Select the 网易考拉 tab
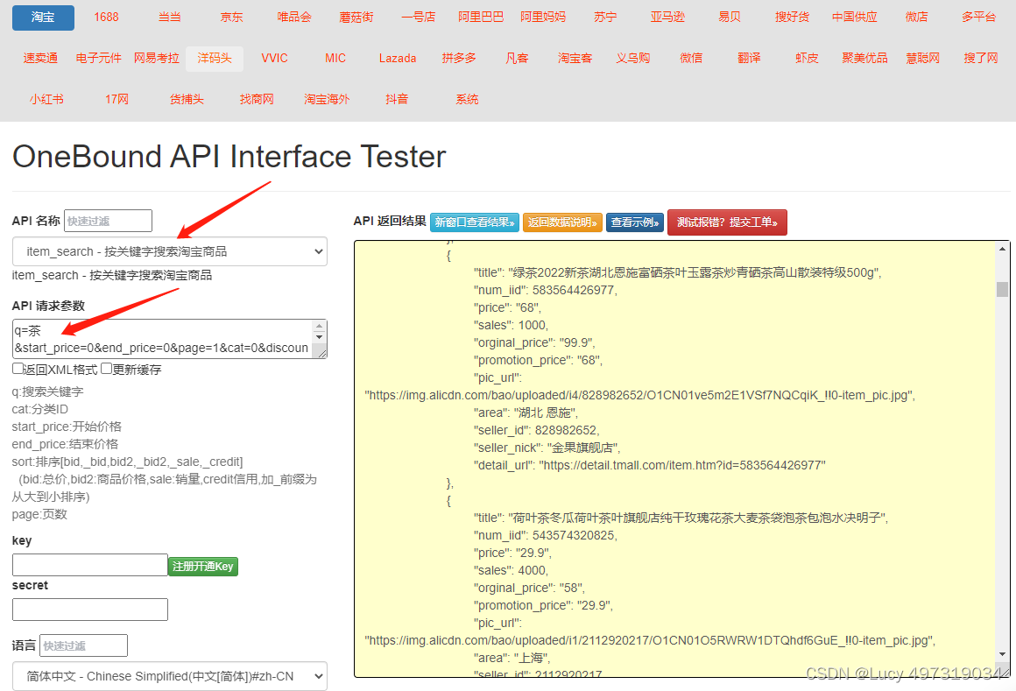The height and width of the screenshot is (691, 1016). [156, 59]
